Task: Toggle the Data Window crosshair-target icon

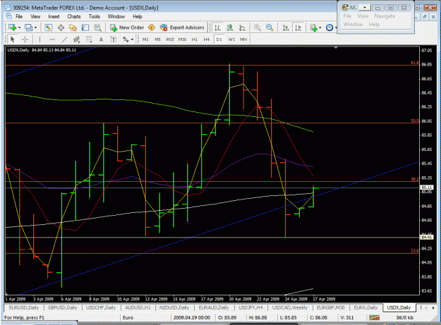Action: [61, 27]
